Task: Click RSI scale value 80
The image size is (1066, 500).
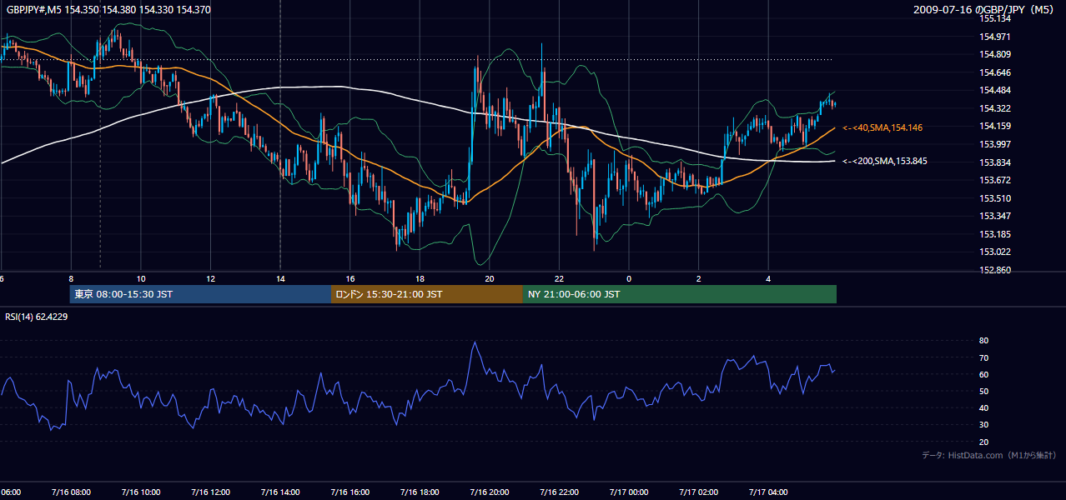Action: (x=983, y=341)
